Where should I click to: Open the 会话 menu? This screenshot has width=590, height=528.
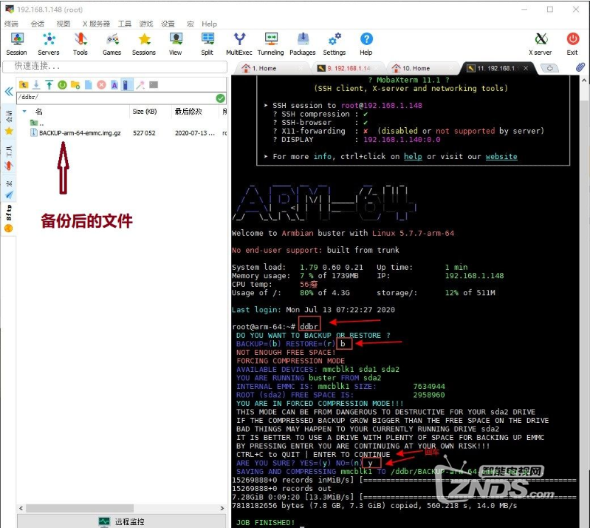click(37, 24)
